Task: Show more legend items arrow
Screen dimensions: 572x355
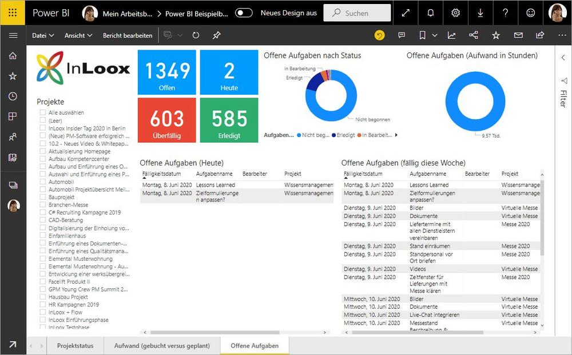Action: [396, 135]
